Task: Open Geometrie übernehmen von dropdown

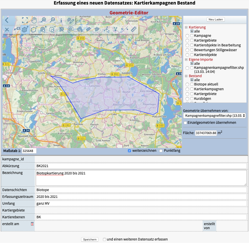Action: (215, 116)
